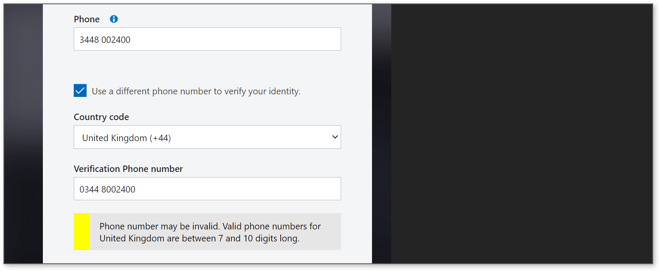Click the yellow warning indicator bar
This screenshot has width=660, height=271.
[81, 232]
